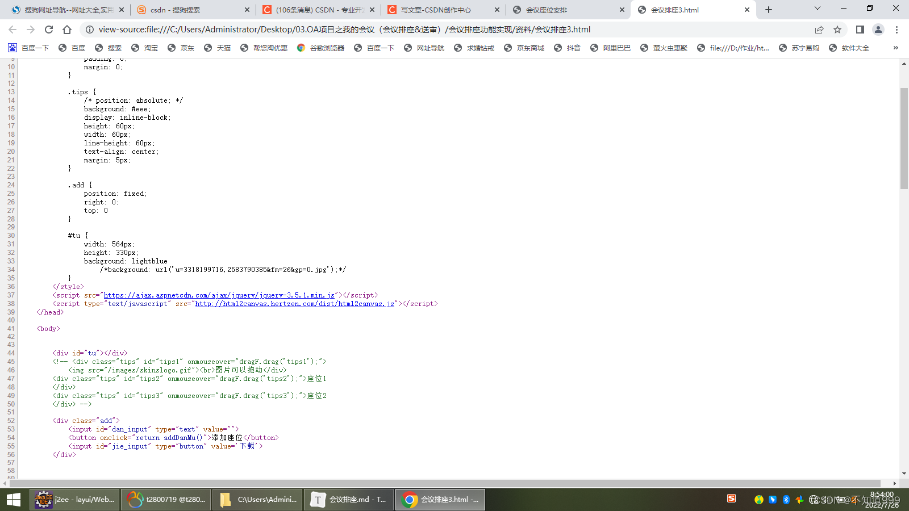Open the 百度 bookmark

click(72, 48)
